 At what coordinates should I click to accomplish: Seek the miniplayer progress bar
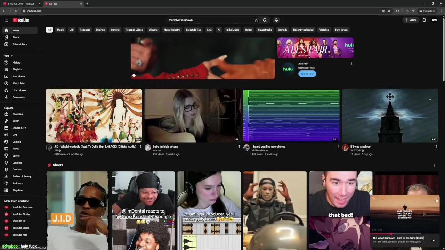[405, 234]
